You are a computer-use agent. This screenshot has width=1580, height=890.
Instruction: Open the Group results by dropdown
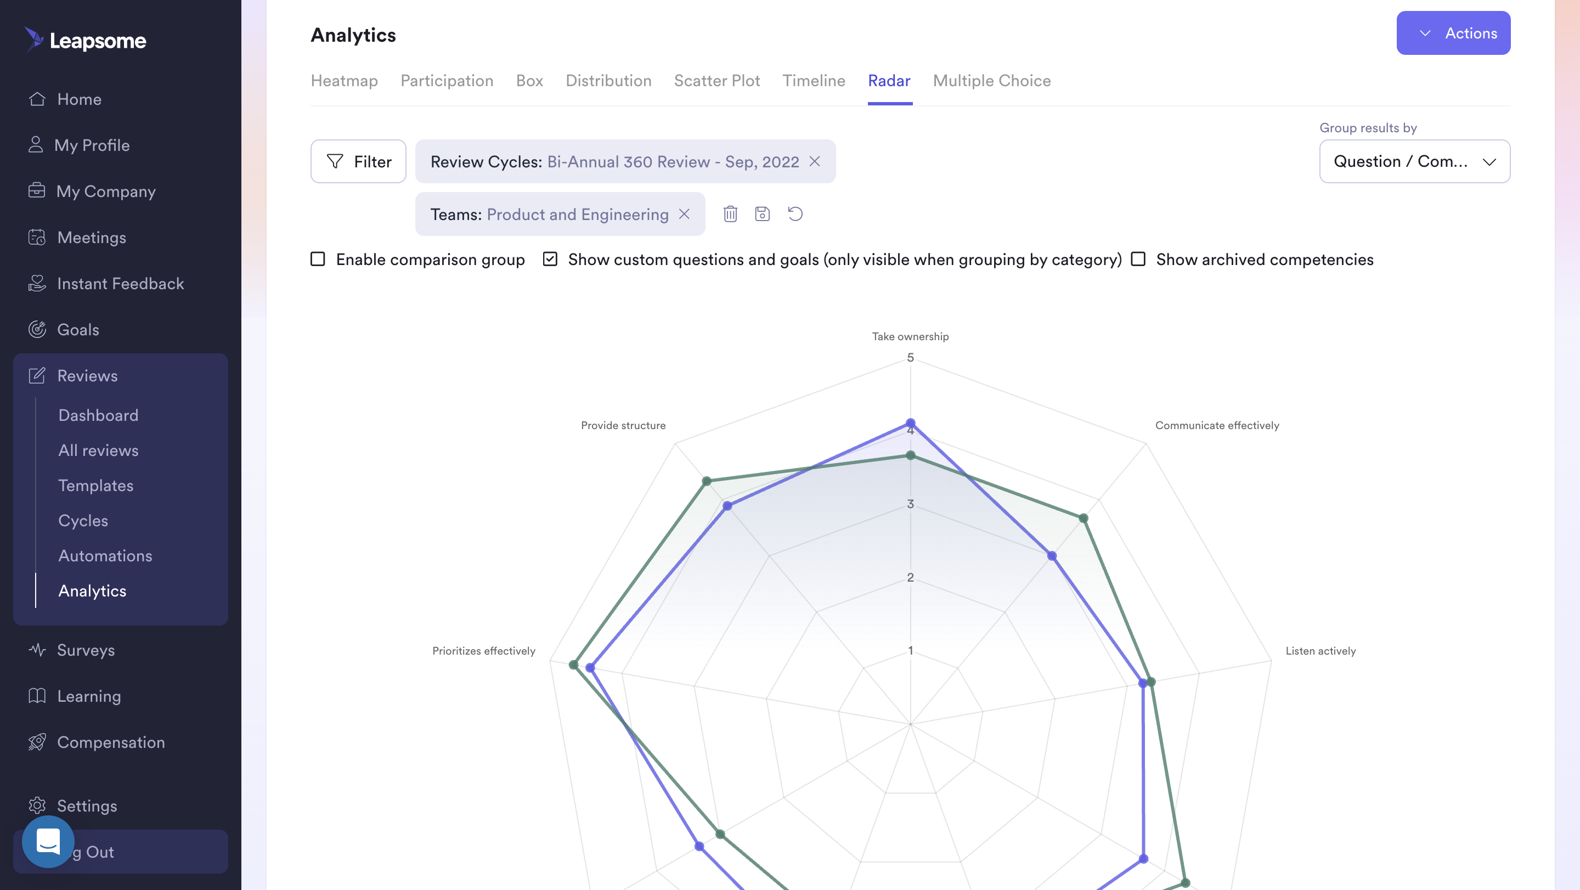[x=1414, y=161]
